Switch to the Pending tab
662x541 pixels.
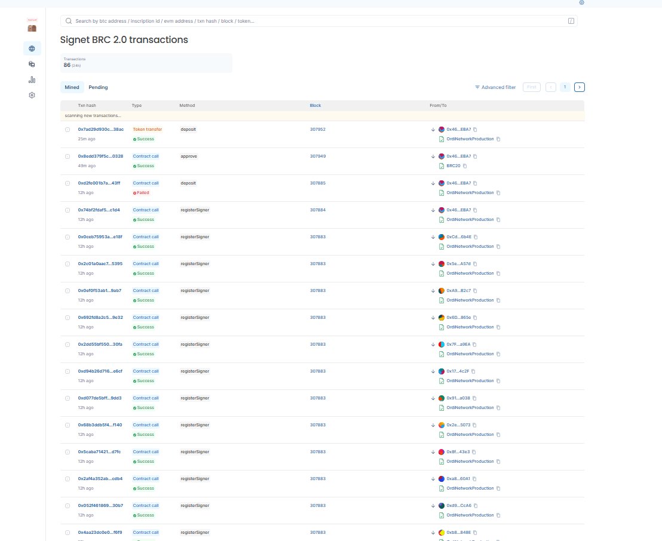click(98, 87)
